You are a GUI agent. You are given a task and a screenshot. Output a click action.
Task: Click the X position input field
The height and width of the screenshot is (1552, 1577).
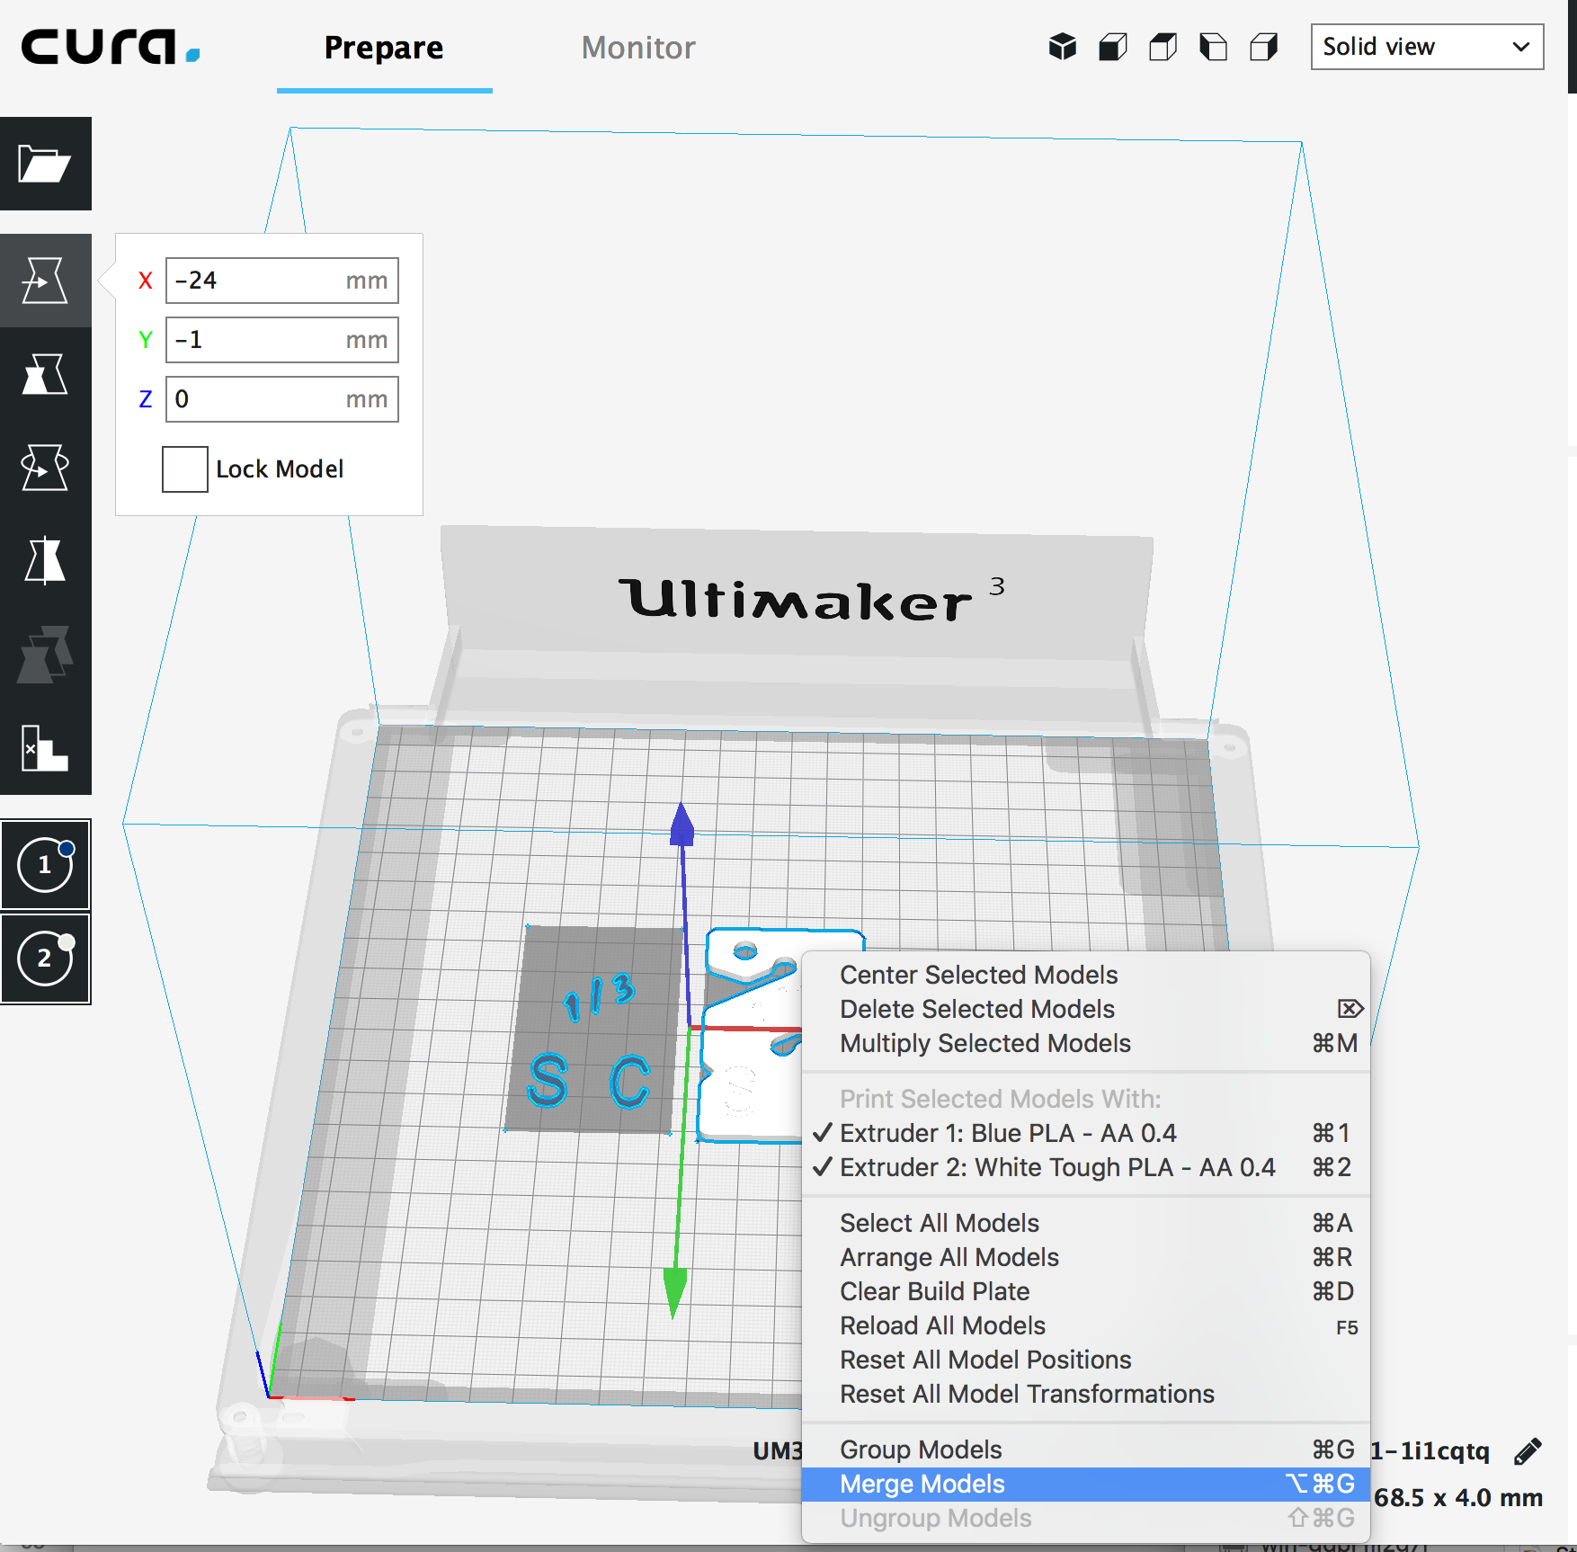click(x=281, y=281)
